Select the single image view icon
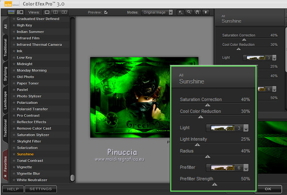 point(47,12)
